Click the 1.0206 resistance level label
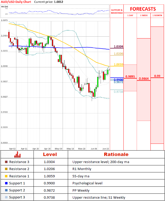The height and width of the screenshot is (201, 165). pyautogui.click(x=118, y=54)
